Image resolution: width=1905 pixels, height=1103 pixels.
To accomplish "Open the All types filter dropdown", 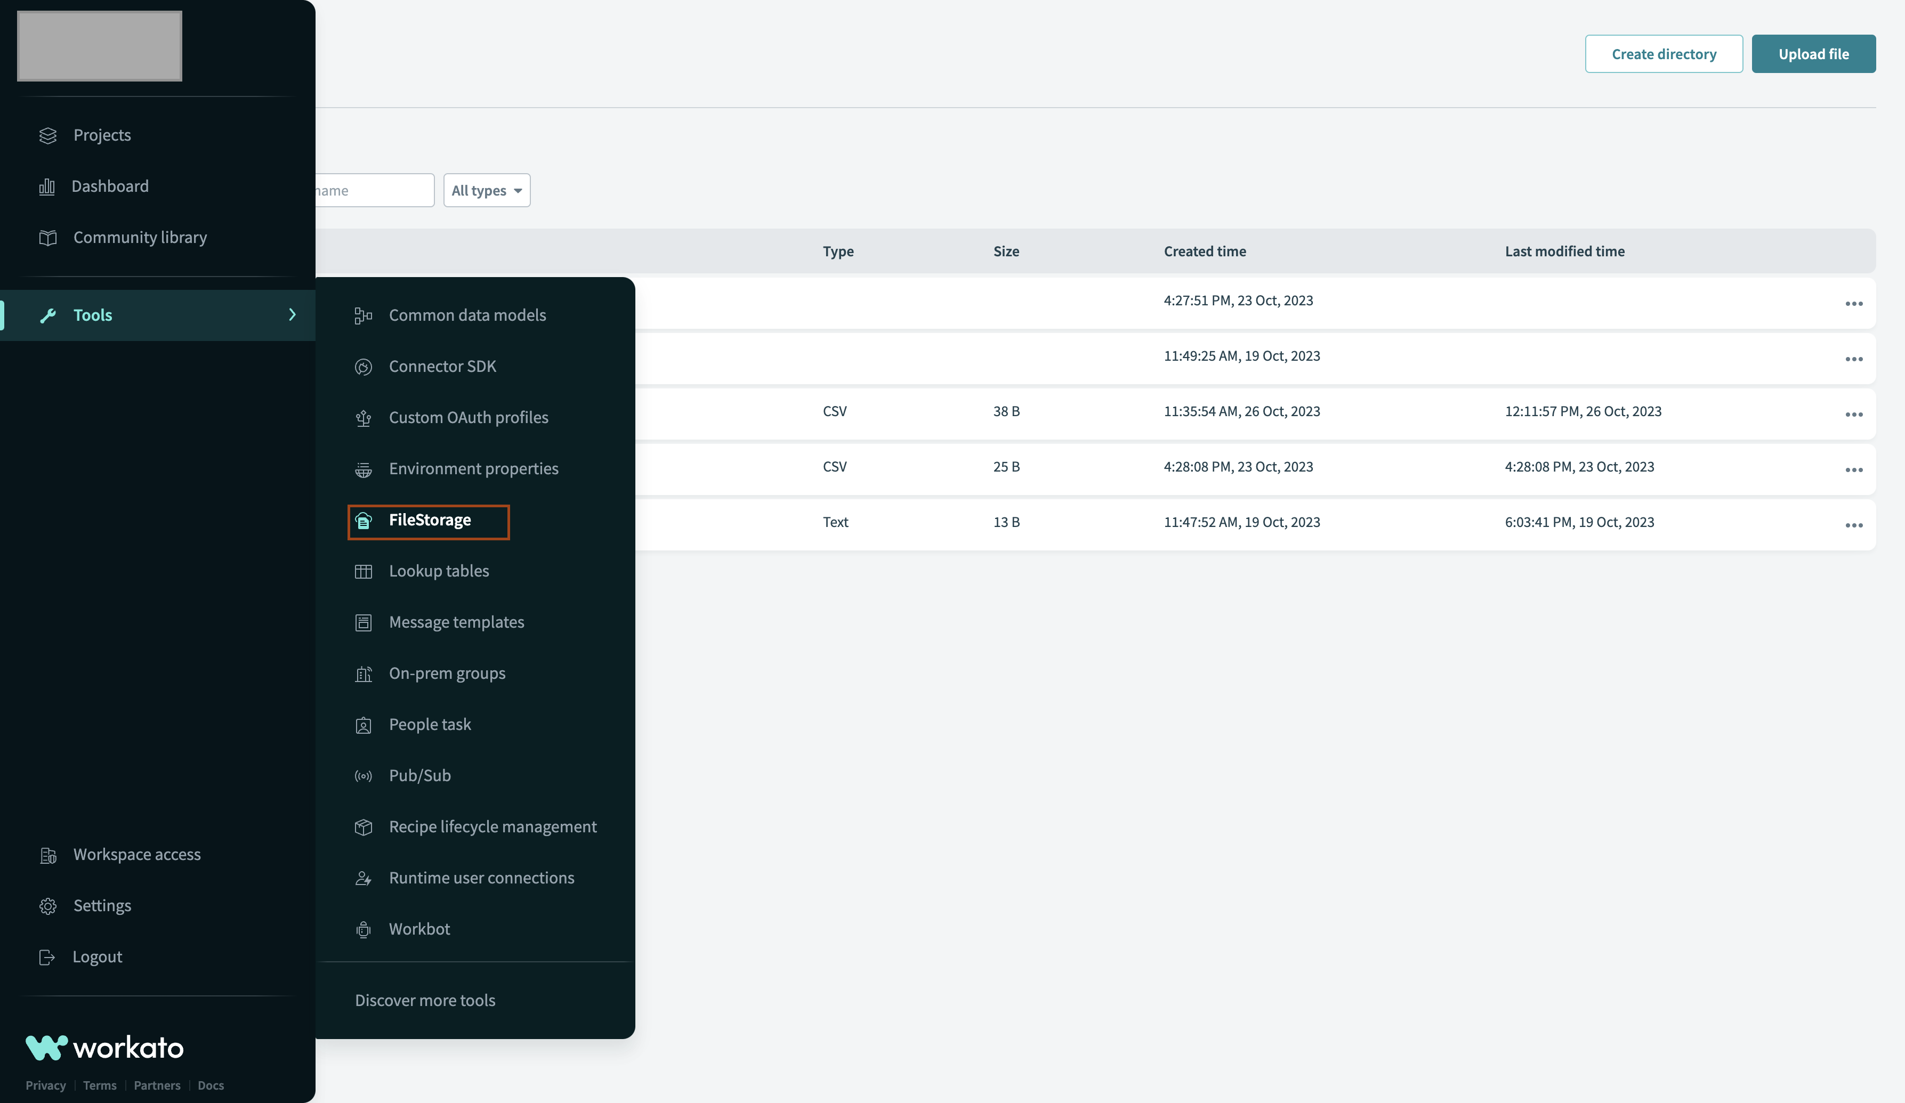I will tap(486, 190).
